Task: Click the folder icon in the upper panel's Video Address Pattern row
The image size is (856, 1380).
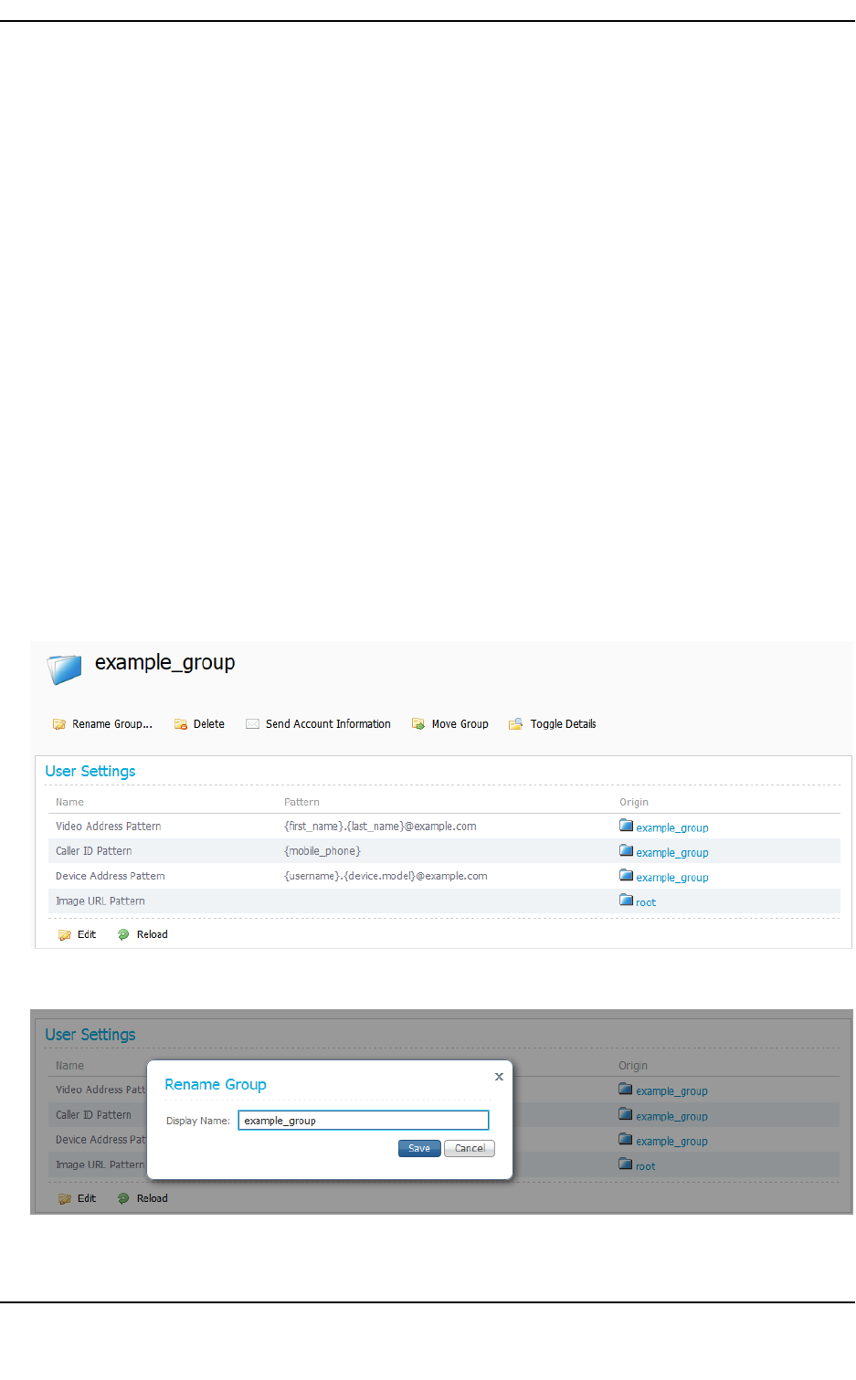Action: pos(626,826)
